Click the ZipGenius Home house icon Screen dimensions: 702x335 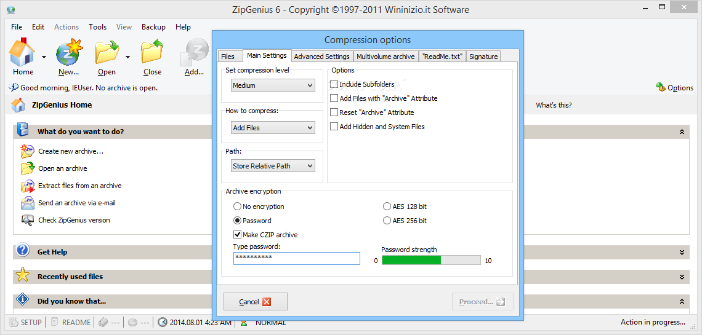click(18, 105)
